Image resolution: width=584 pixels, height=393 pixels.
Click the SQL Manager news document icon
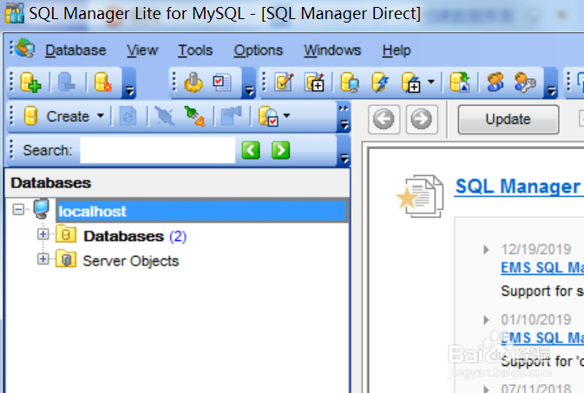point(420,196)
